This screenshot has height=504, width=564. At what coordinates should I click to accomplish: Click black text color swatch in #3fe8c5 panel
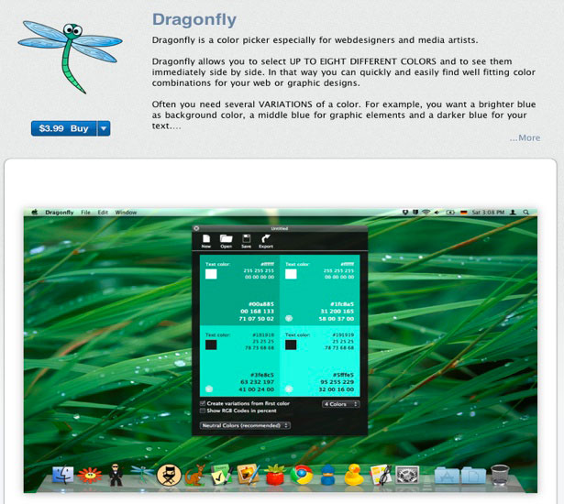(x=211, y=345)
